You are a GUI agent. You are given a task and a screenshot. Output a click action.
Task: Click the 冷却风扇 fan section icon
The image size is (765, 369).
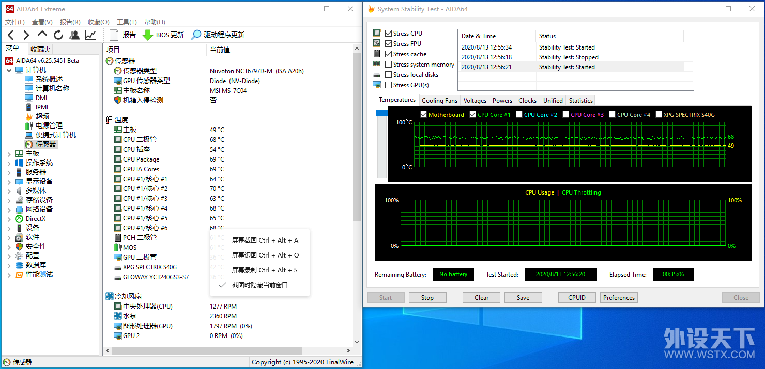coord(110,296)
